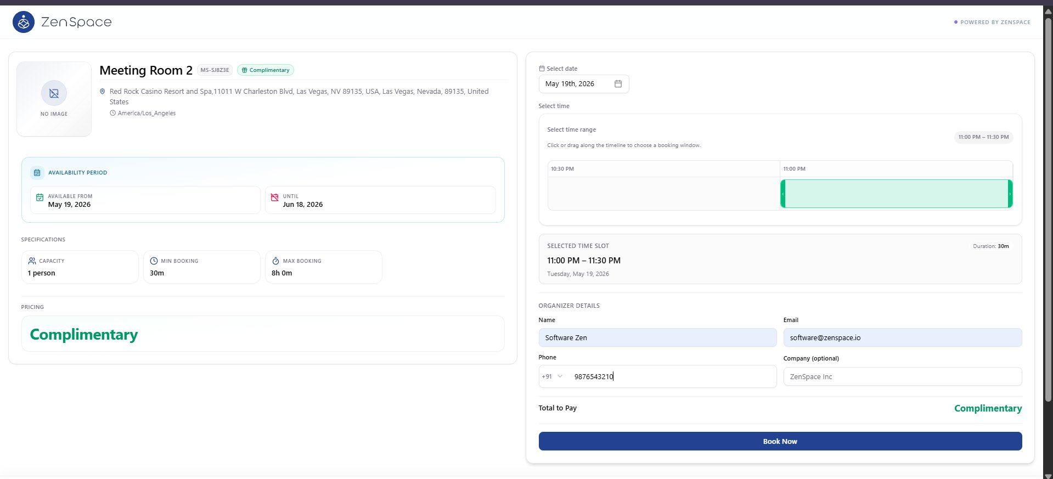This screenshot has width=1053, height=479.
Task: Click the Available From calendar-check icon
Action: (40, 198)
